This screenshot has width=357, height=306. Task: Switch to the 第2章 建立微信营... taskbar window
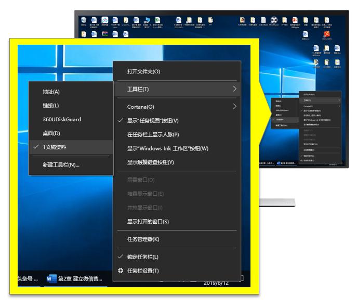pyautogui.click(x=75, y=278)
